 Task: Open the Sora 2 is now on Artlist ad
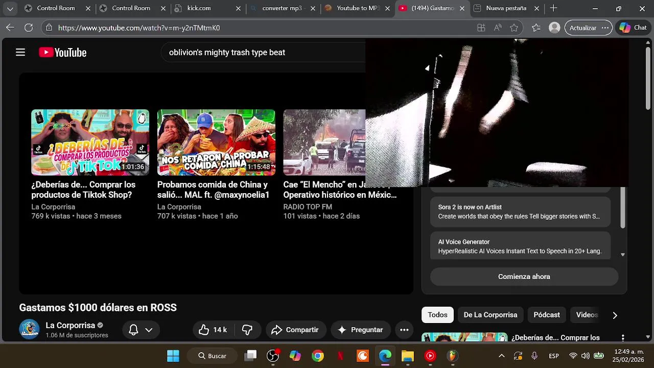tap(521, 212)
